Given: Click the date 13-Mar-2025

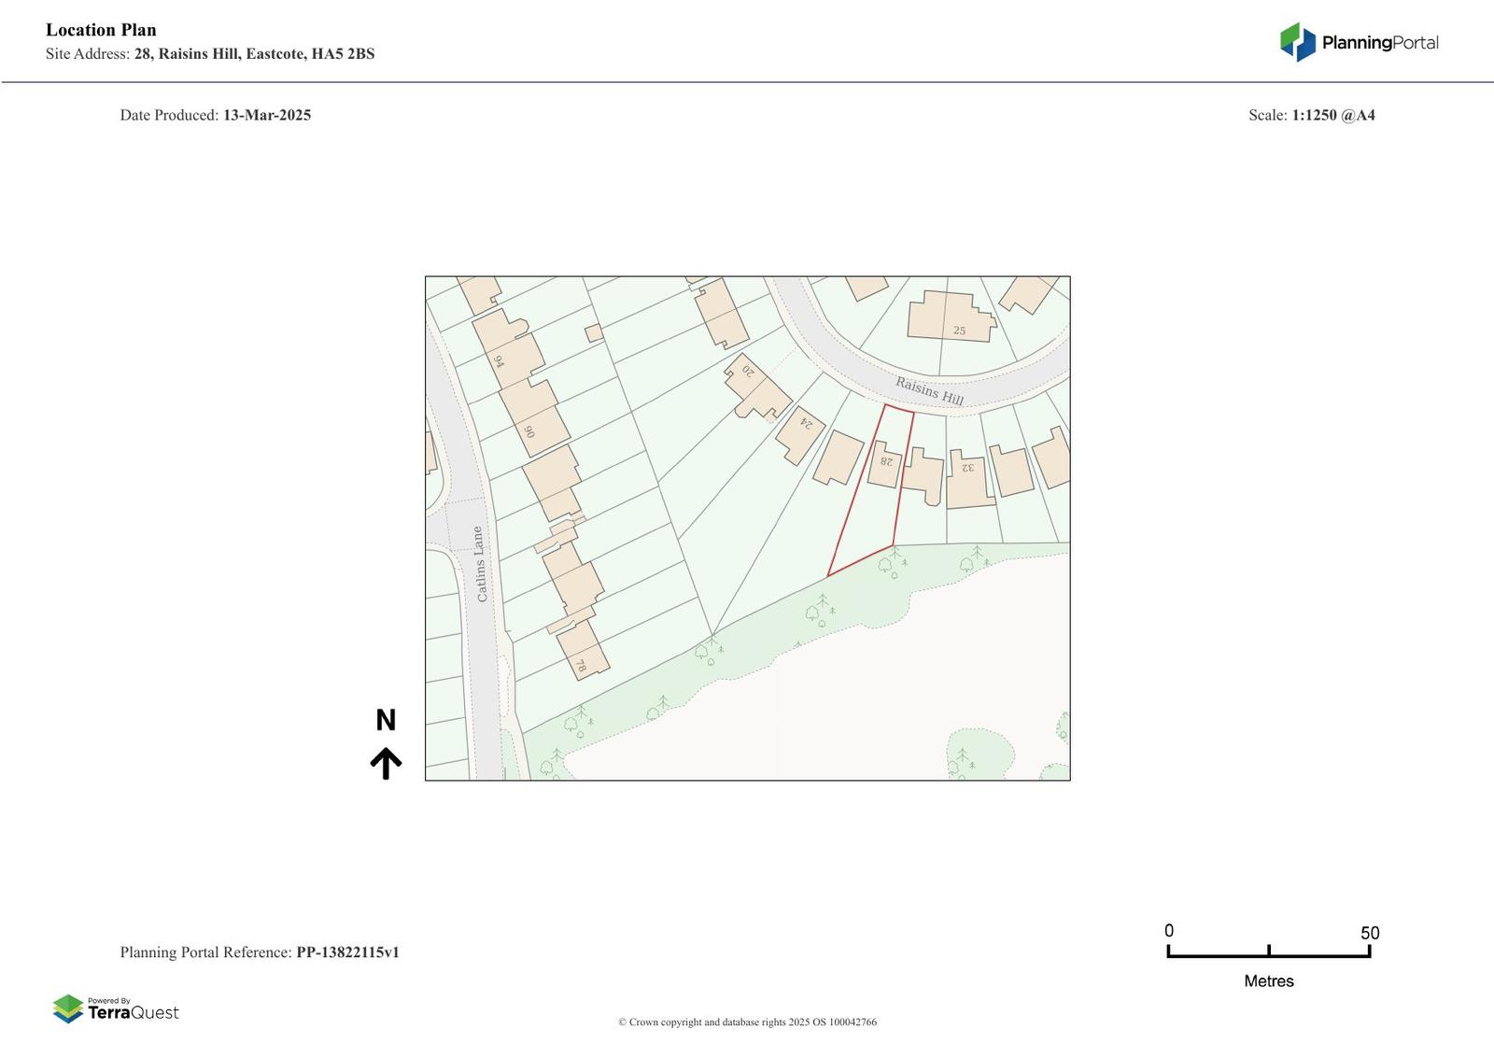Looking at the screenshot, I should pos(266,116).
